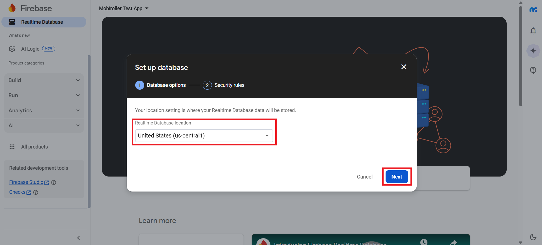Open the Realtime Database sidebar item
The image size is (542, 245).
tap(44, 22)
